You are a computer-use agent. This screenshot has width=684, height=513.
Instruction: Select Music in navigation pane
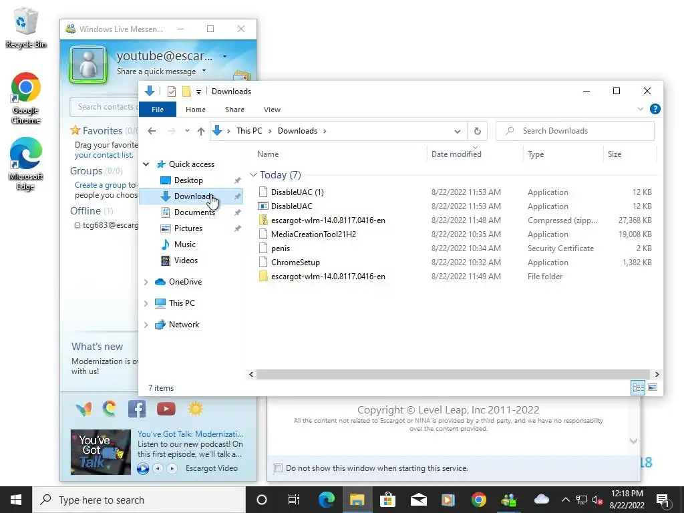(x=184, y=244)
